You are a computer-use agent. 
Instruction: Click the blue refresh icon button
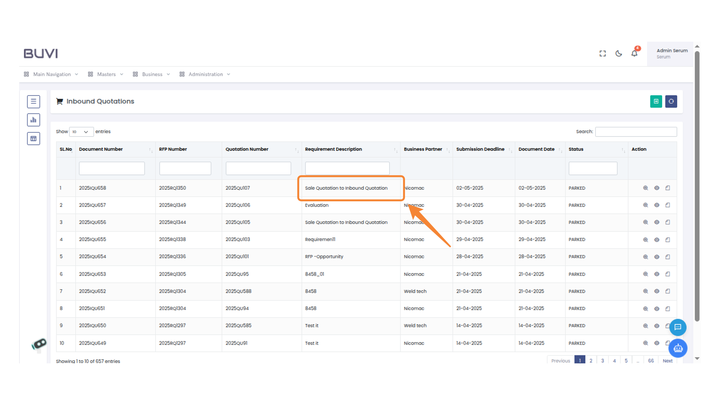tap(671, 101)
